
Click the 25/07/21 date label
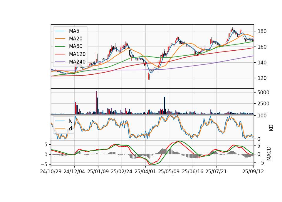click(x=216, y=172)
